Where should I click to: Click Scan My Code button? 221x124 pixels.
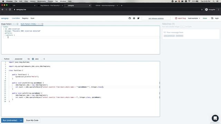point(32,120)
